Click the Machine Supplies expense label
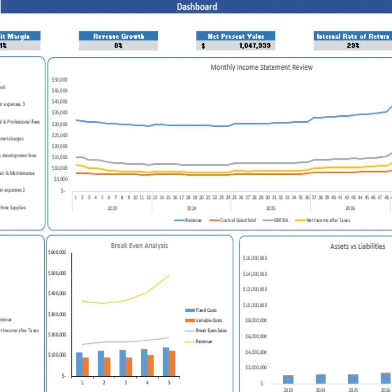The width and height of the screenshot is (392, 392). (x=14, y=208)
